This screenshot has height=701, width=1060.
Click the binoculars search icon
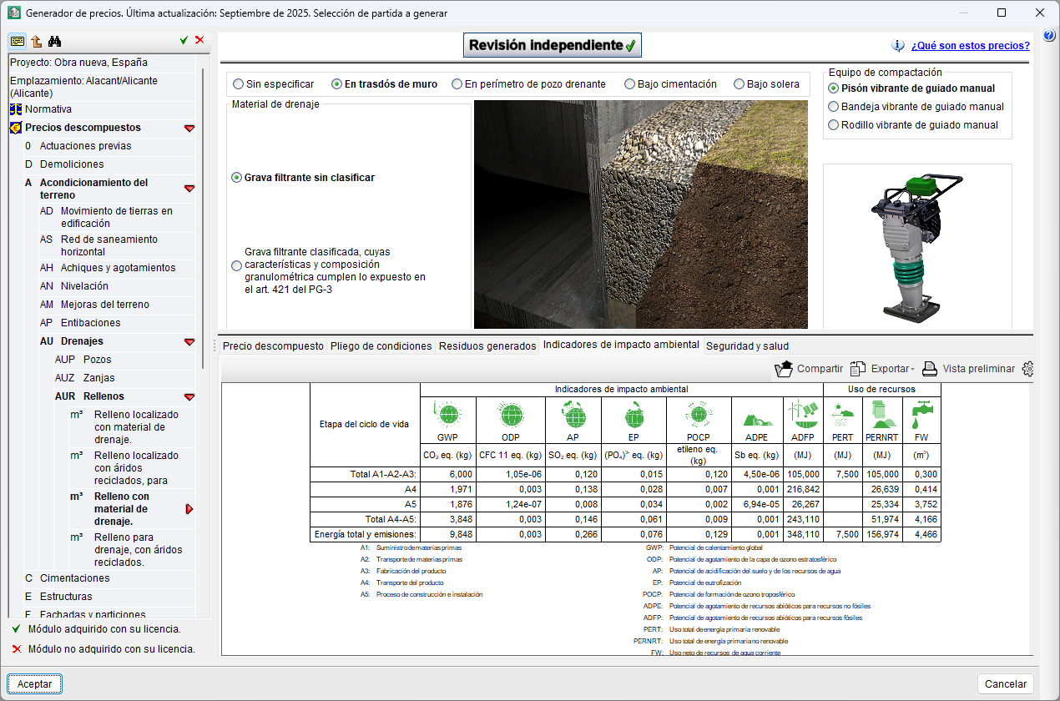[x=54, y=42]
